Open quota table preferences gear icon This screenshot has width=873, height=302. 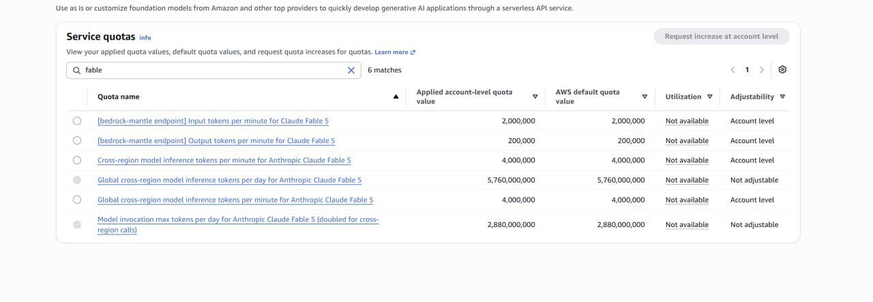click(782, 70)
